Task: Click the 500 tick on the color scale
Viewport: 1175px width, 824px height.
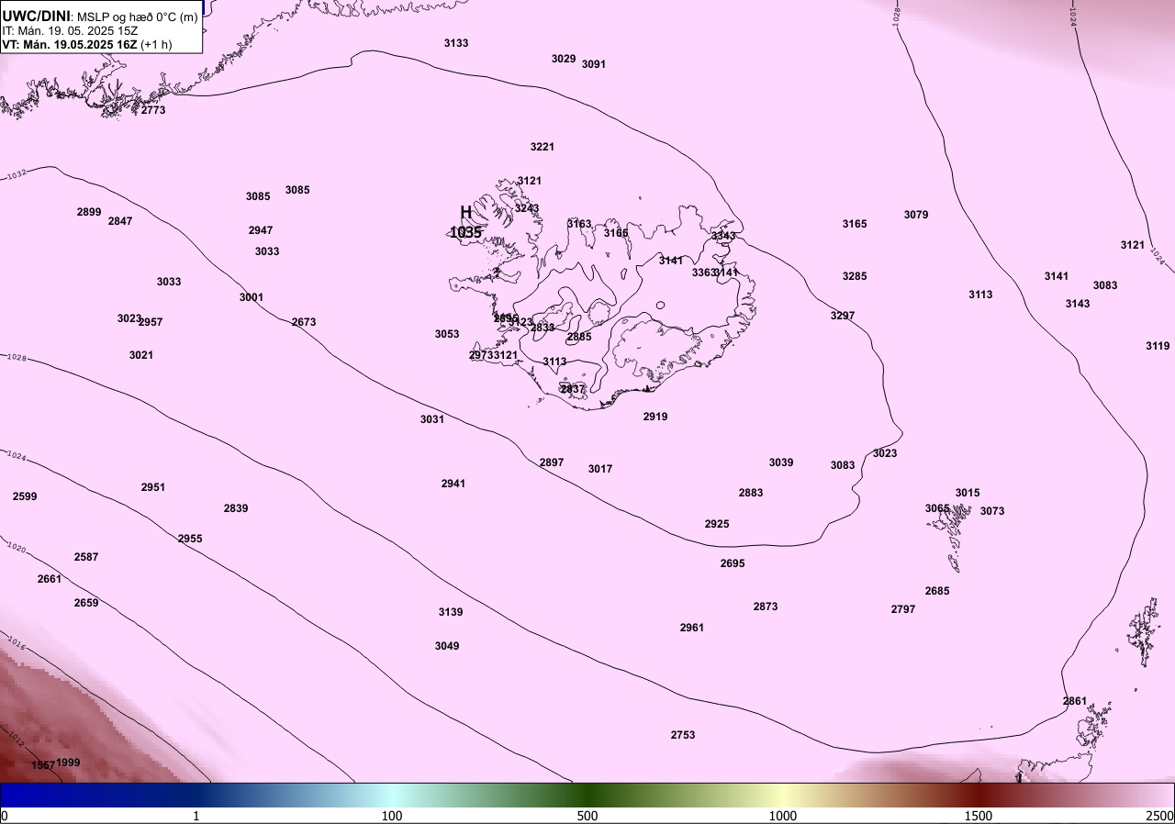Action: click(587, 816)
